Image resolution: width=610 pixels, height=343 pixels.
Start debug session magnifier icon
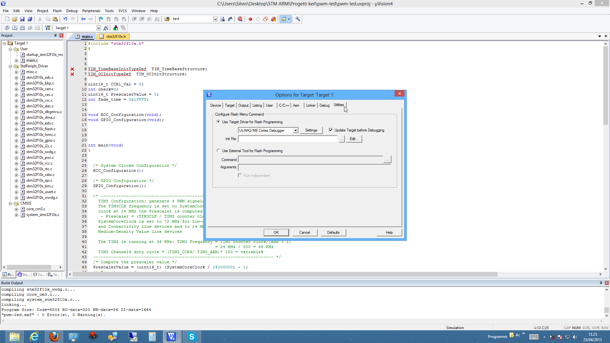[x=240, y=19]
